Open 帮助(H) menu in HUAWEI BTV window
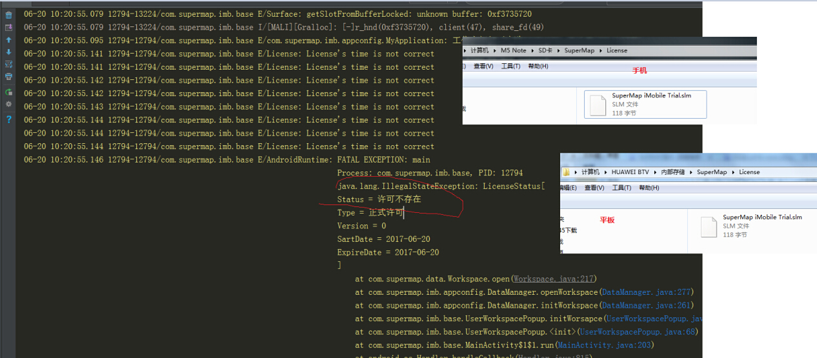 coord(649,188)
